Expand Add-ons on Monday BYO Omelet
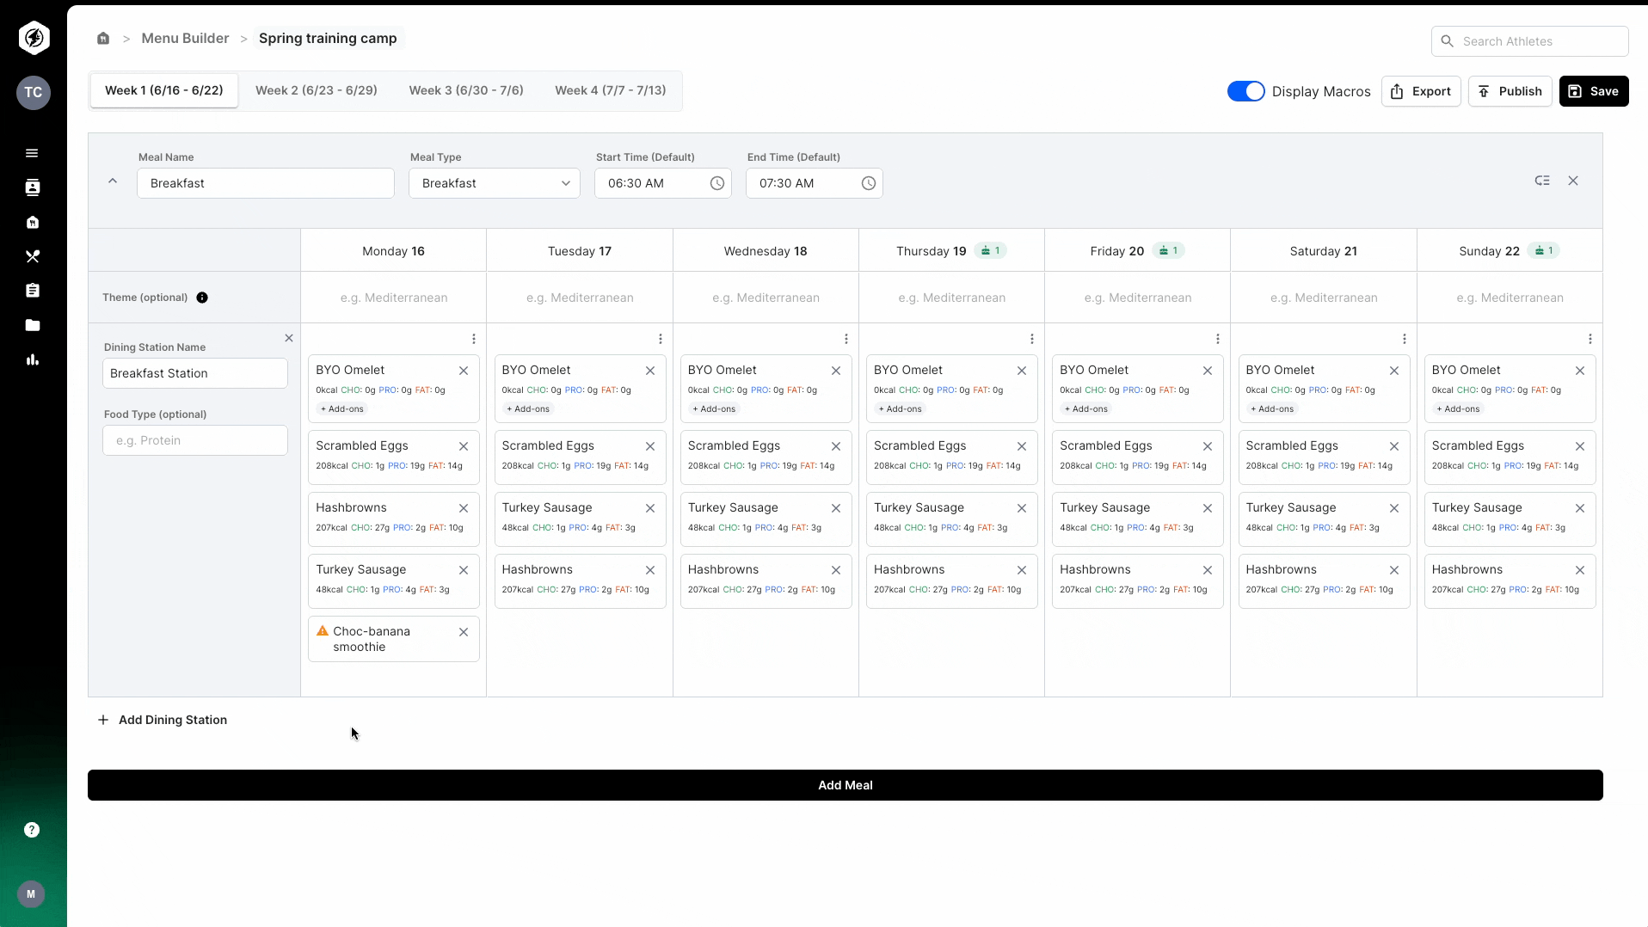Screen dimensions: 1648x927 [x=342, y=409]
